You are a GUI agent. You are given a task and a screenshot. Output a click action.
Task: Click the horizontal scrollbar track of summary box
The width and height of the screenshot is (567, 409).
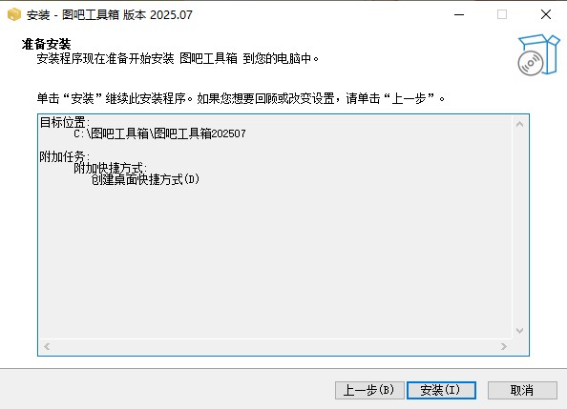point(275,346)
